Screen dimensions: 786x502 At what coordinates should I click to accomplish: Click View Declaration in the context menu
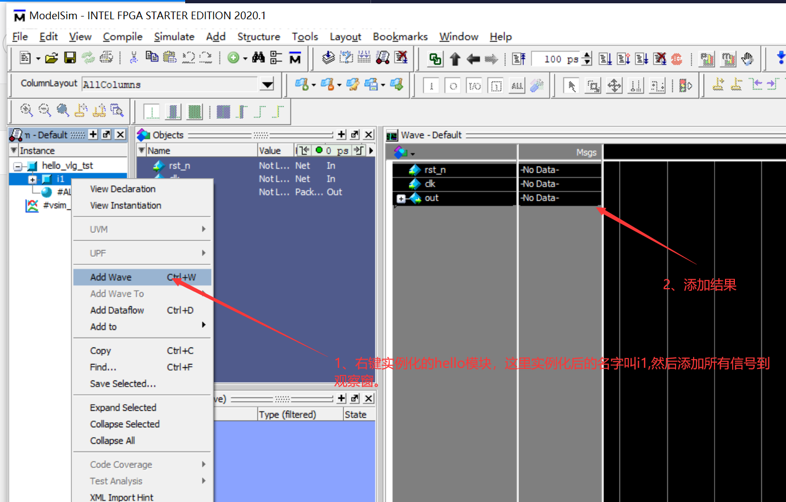tap(123, 189)
